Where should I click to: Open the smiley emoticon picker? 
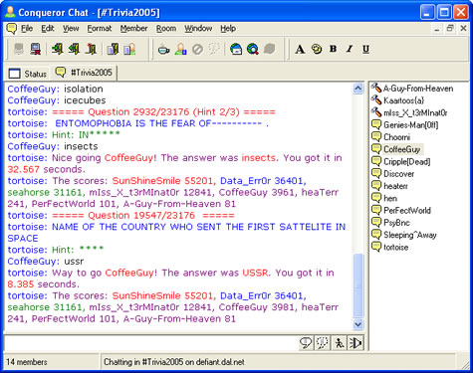tap(317, 49)
